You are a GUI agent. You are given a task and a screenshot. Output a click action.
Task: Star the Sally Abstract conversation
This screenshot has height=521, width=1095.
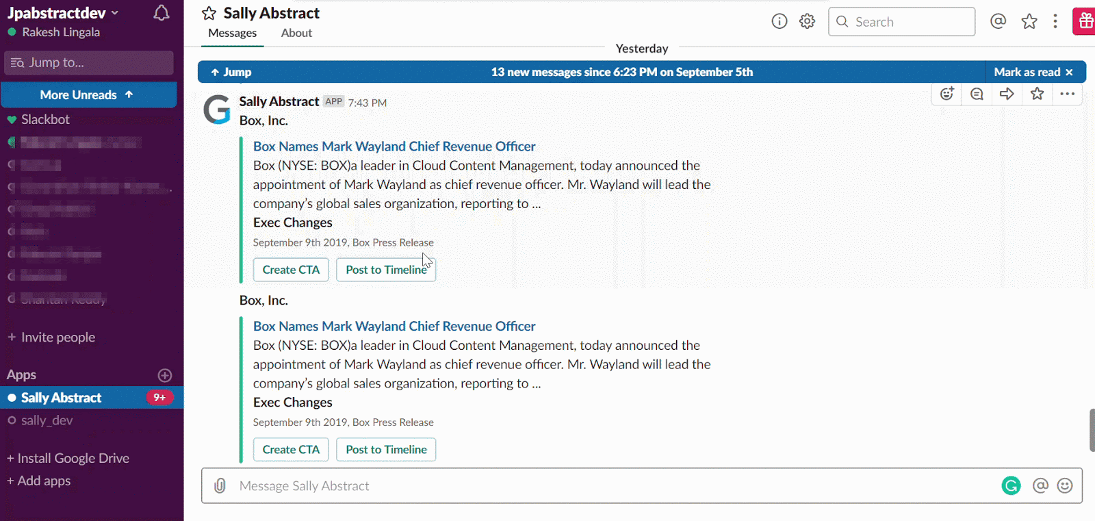point(209,14)
